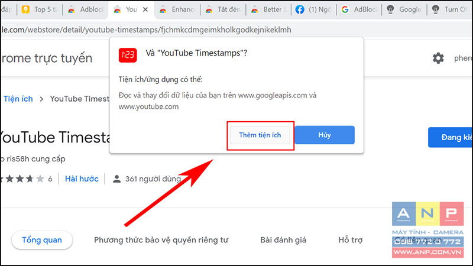Switch to the Adblock web store tab
The image size is (473, 266).
pyautogui.click(x=85, y=9)
